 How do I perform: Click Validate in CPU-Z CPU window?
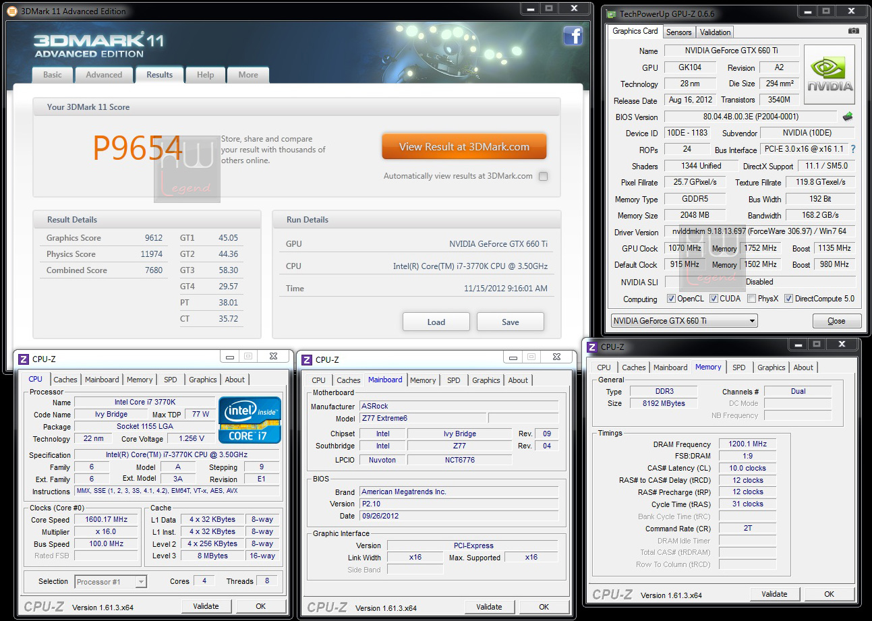point(206,606)
